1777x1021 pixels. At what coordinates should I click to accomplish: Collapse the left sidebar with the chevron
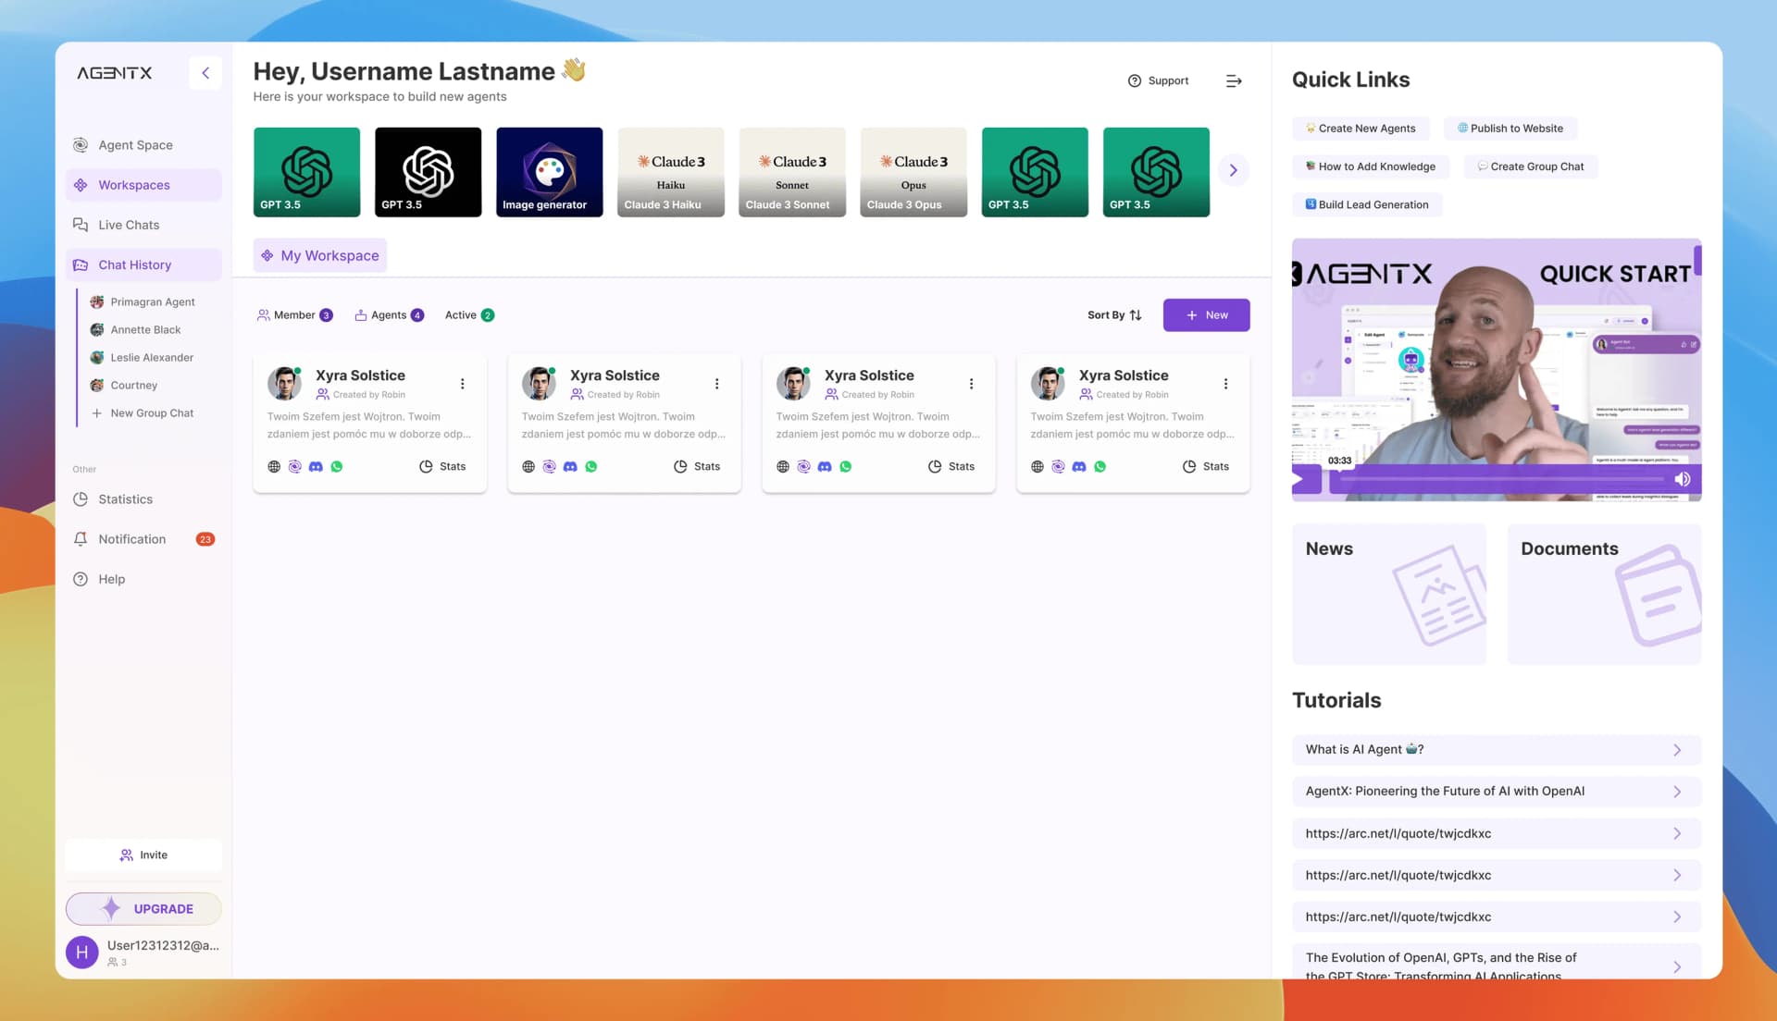(x=205, y=72)
